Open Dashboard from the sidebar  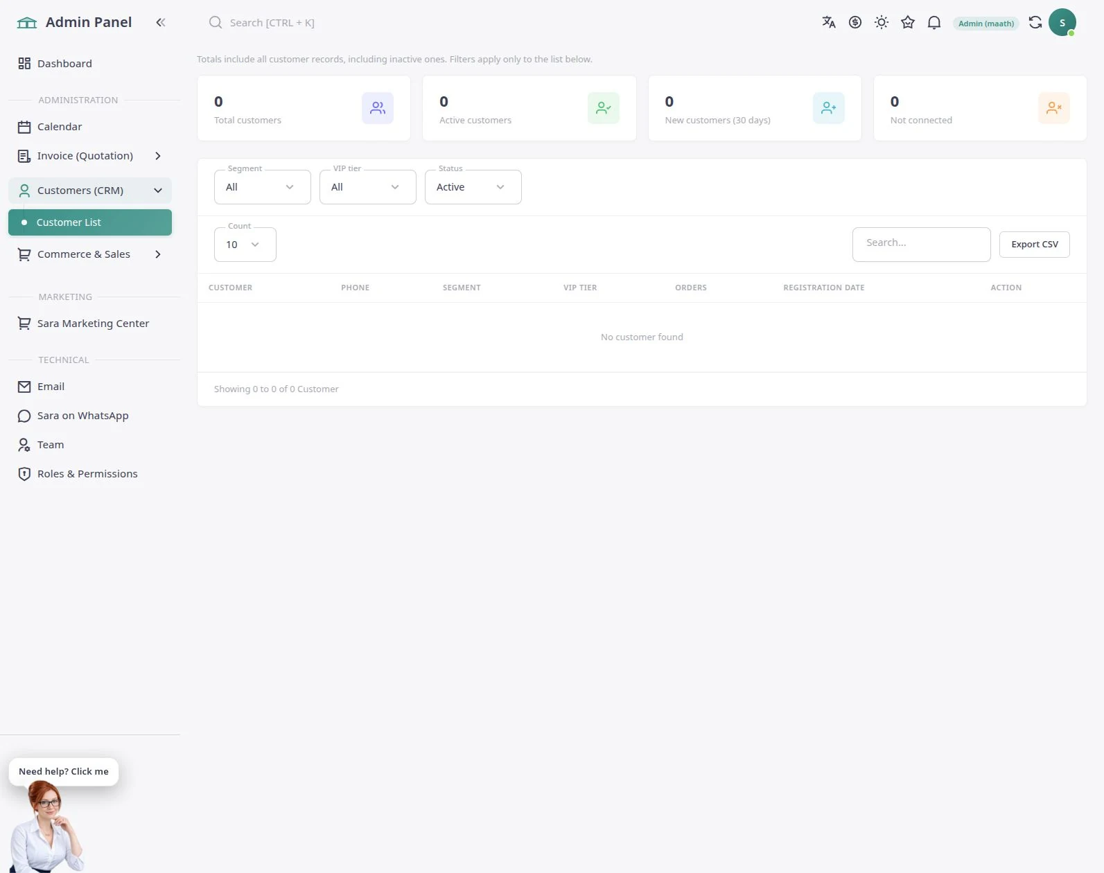[x=90, y=64]
